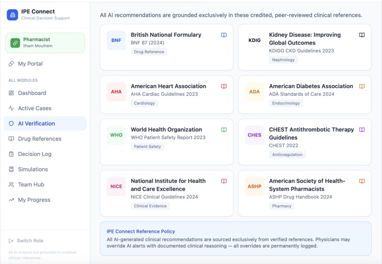Open Active Cases module
The height and width of the screenshot is (264, 382).
(x=45, y=108)
